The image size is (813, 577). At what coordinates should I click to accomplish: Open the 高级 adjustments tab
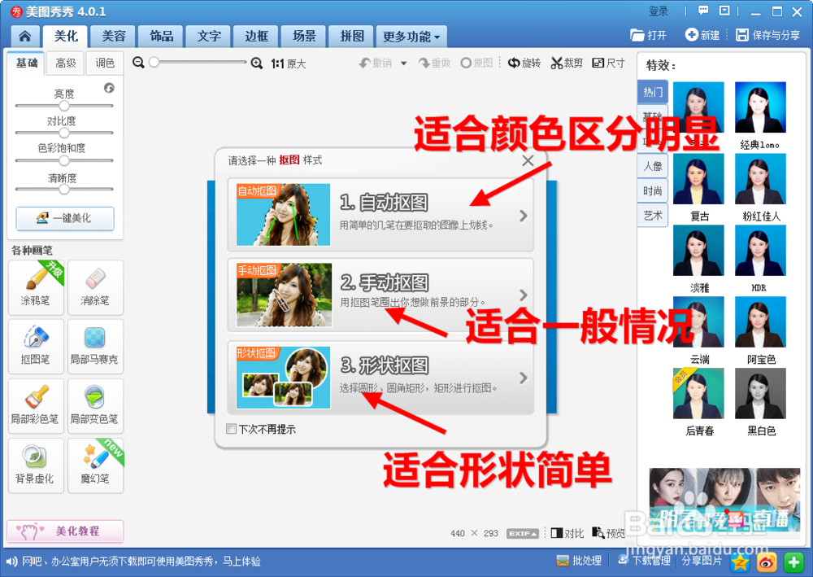(65, 63)
